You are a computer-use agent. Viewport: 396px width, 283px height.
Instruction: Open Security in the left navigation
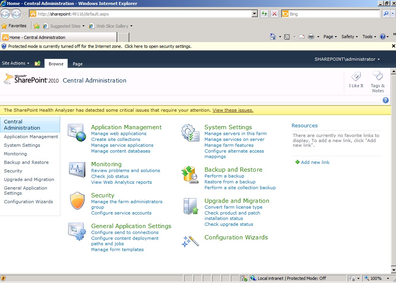[x=13, y=171]
